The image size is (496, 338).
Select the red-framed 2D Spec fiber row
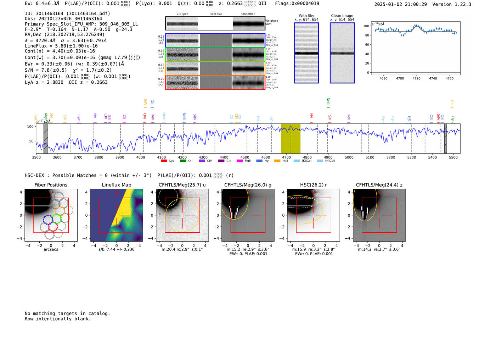[x=215, y=82]
